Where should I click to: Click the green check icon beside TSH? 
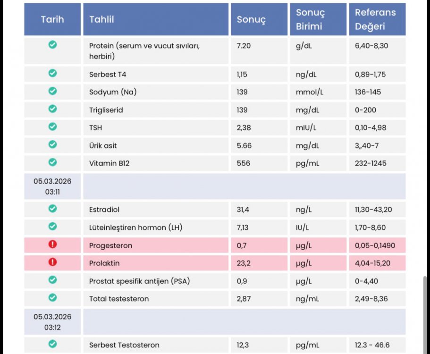[x=53, y=126]
